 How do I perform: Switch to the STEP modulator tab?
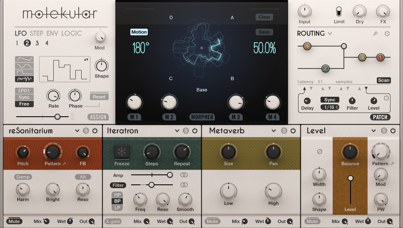(37, 33)
